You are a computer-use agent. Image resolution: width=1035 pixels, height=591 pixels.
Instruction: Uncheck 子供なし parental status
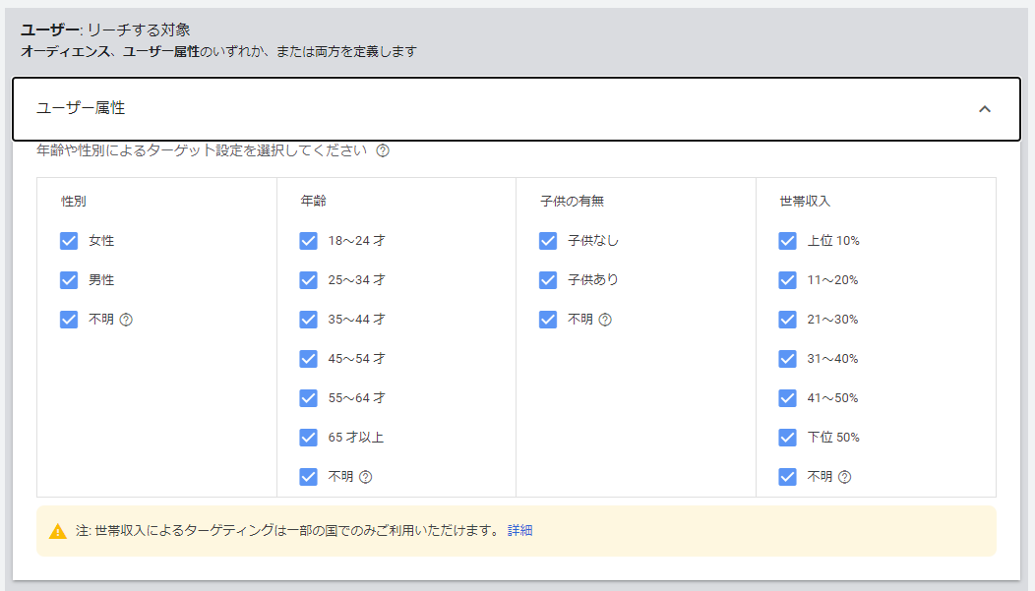pyautogui.click(x=548, y=241)
